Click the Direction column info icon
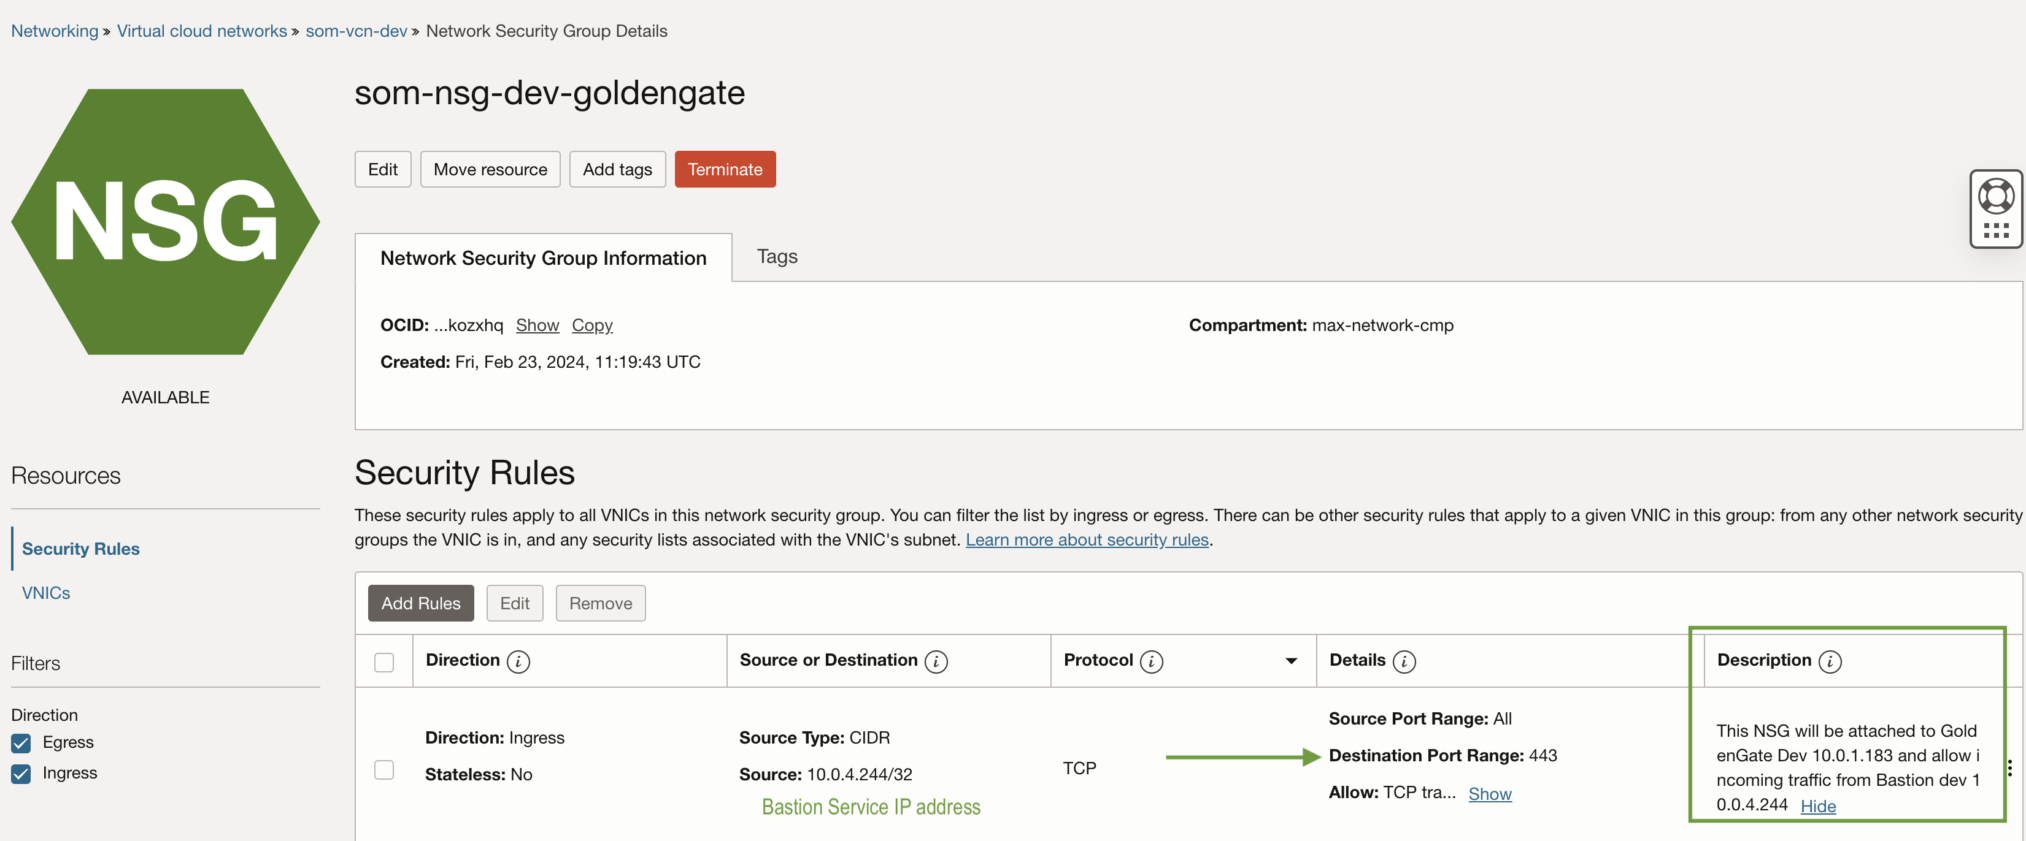The image size is (2026, 841). (517, 661)
